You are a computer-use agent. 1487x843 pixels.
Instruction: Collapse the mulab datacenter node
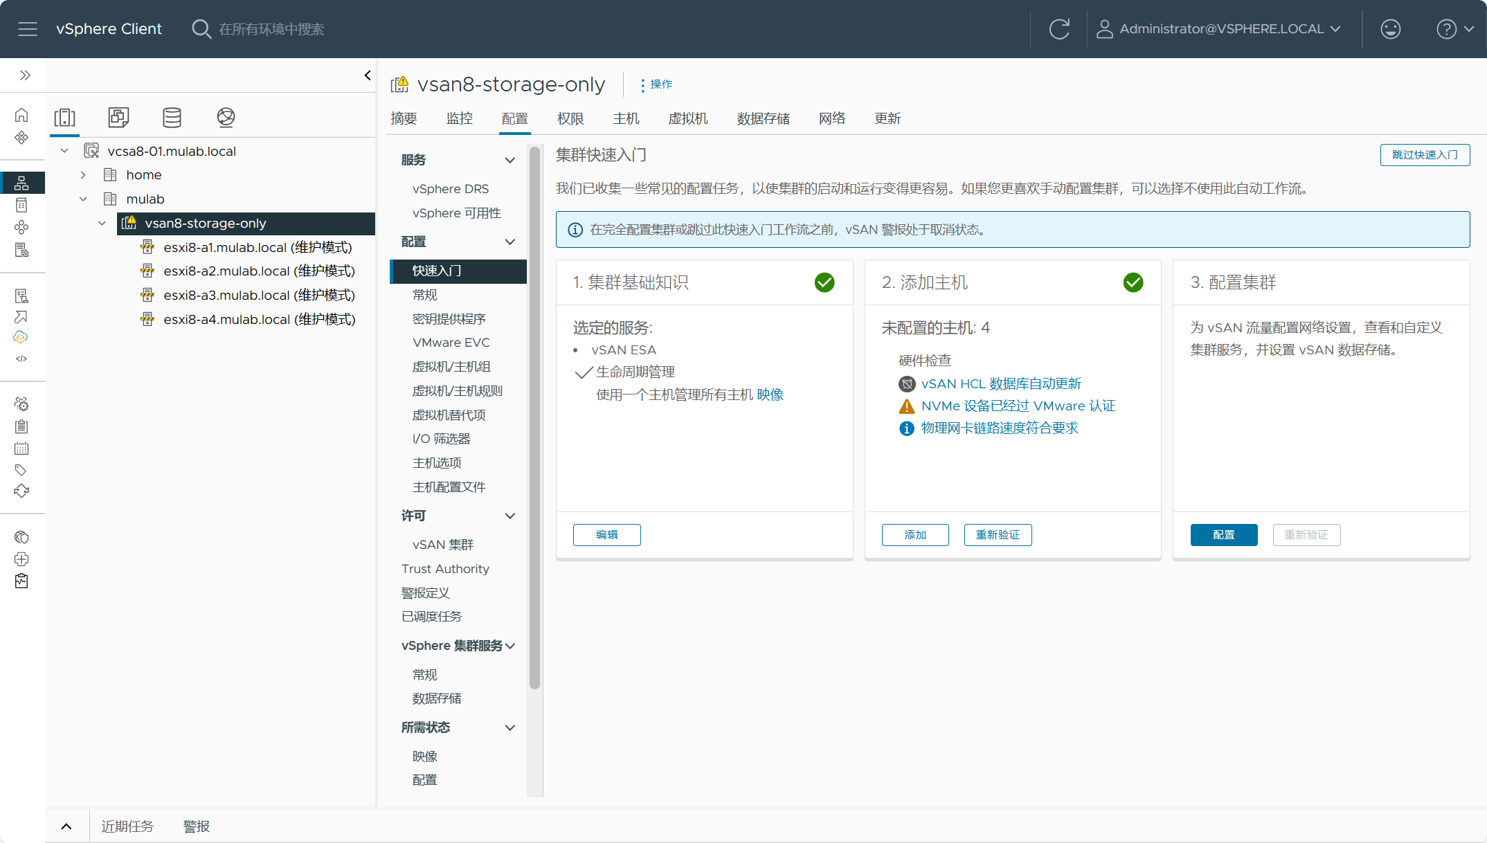(83, 199)
